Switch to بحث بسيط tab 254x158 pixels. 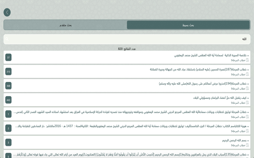(188, 25)
